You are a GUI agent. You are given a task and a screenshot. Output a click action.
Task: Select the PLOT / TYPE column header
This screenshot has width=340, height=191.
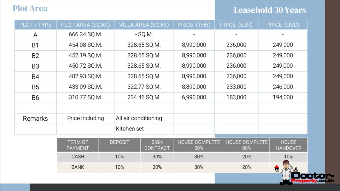pyautogui.click(x=35, y=25)
